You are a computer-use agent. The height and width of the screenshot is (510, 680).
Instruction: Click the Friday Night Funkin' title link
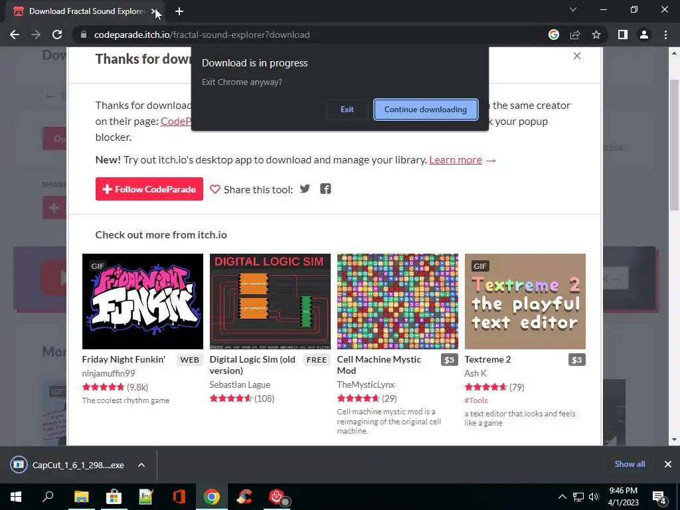coord(124,359)
